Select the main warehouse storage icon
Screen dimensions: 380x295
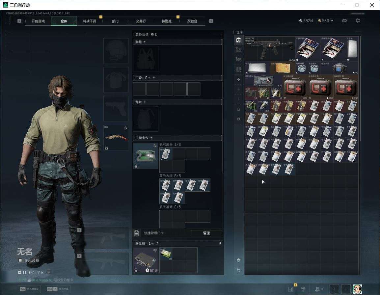pos(238,40)
